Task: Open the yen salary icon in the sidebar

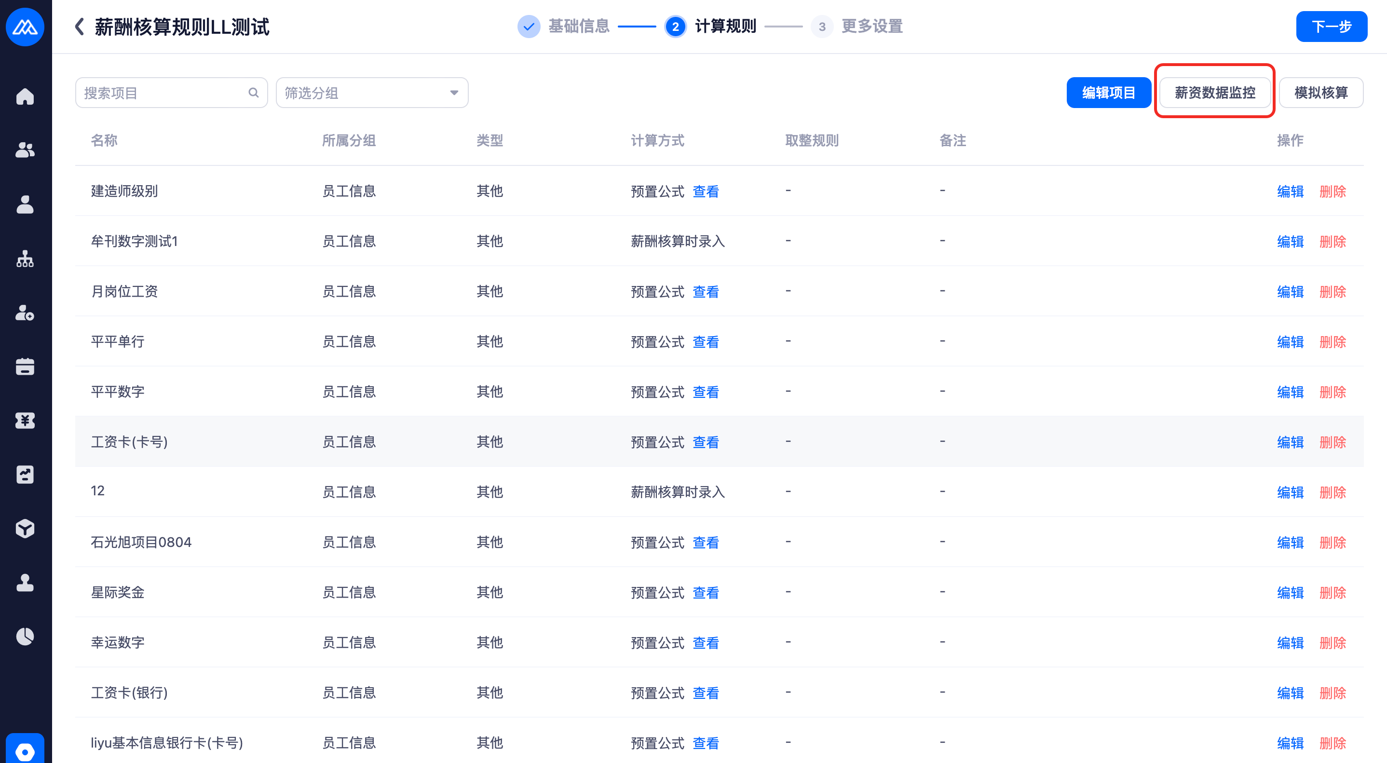Action: pyautogui.click(x=25, y=421)
